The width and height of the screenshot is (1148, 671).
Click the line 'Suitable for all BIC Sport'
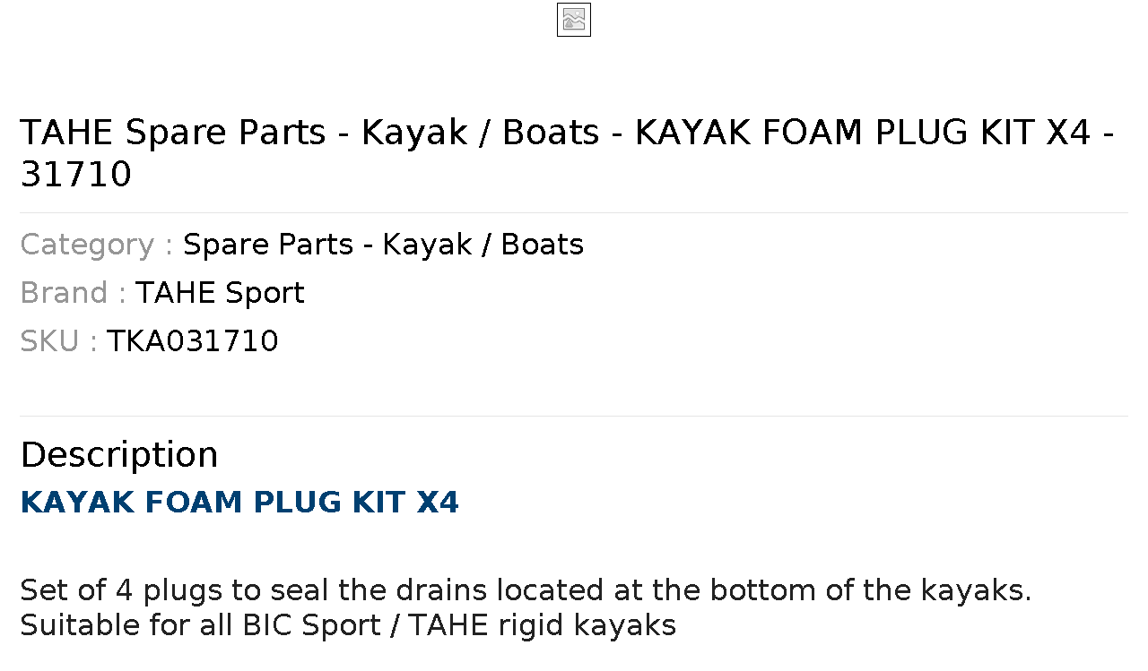(348, 624)
